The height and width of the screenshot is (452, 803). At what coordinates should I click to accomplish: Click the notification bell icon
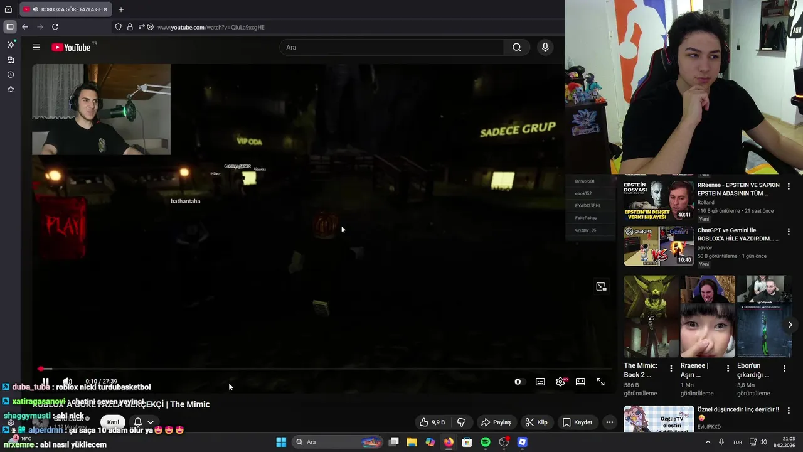(138, 422)
